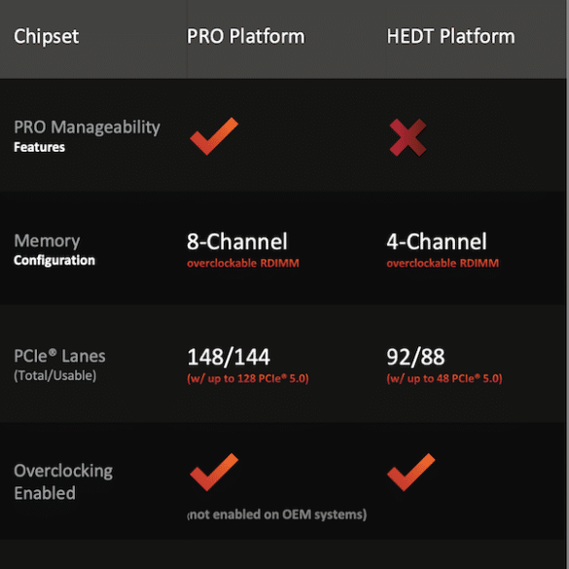The image size is (569, 569).
Task: Select the PRO Platform column header
Action: click(x=246, y=37)
